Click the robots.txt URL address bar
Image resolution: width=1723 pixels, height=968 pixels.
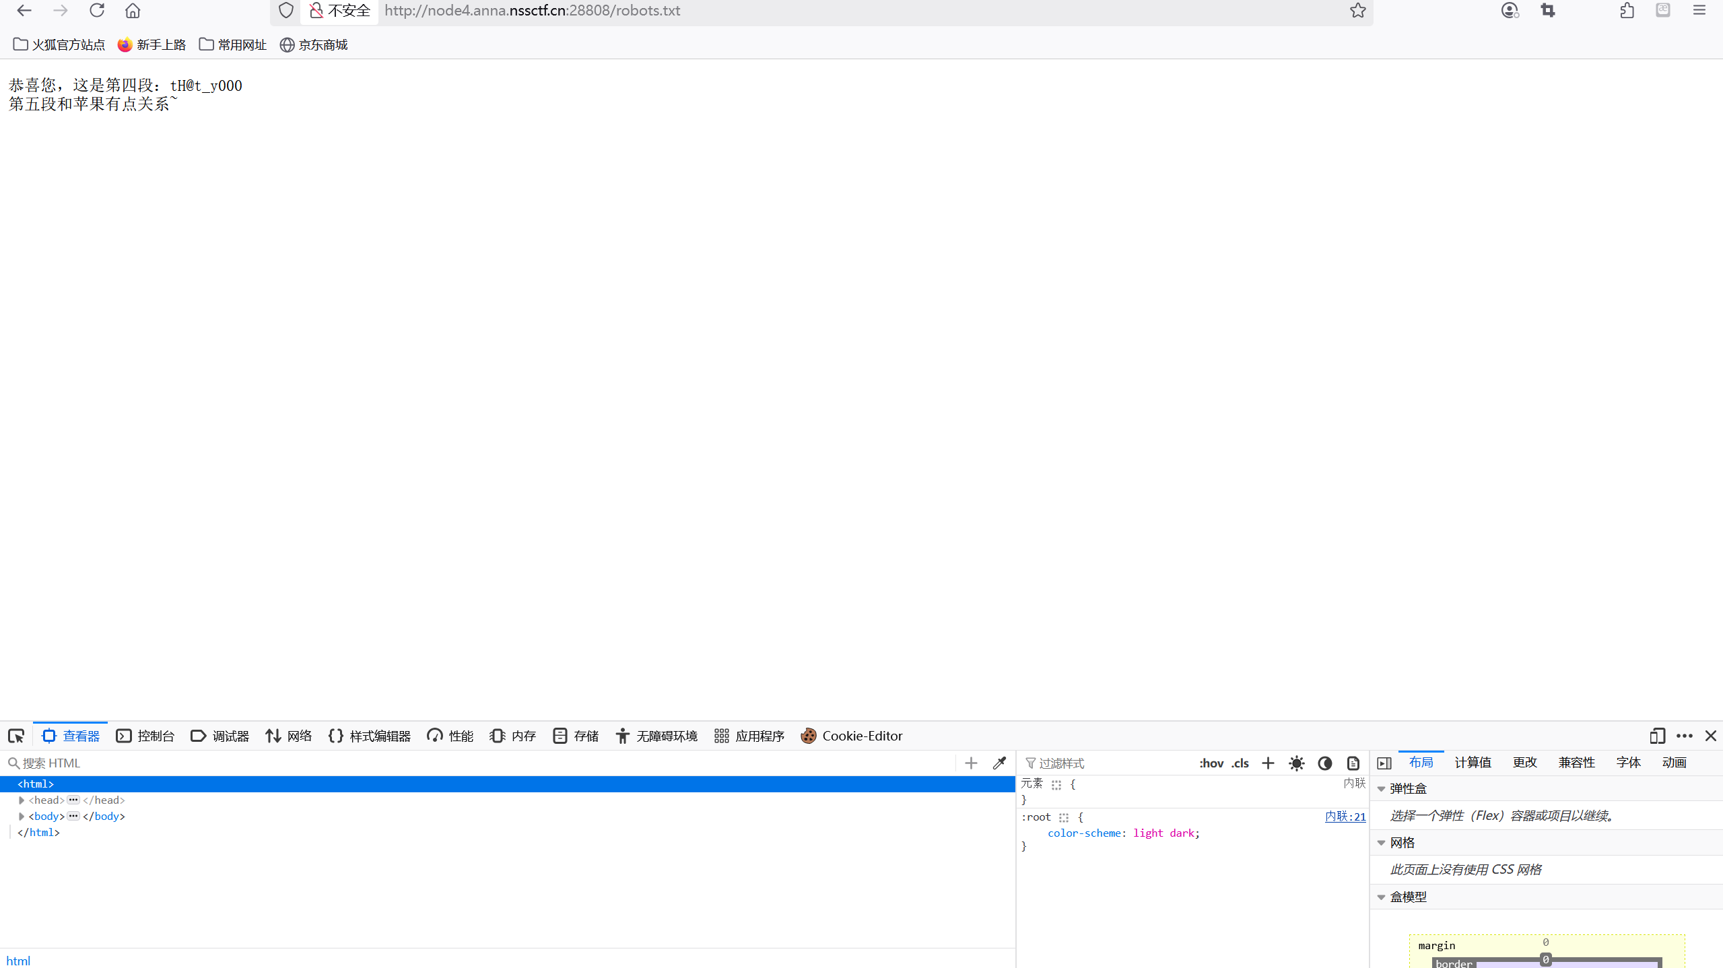click(532, 11)
